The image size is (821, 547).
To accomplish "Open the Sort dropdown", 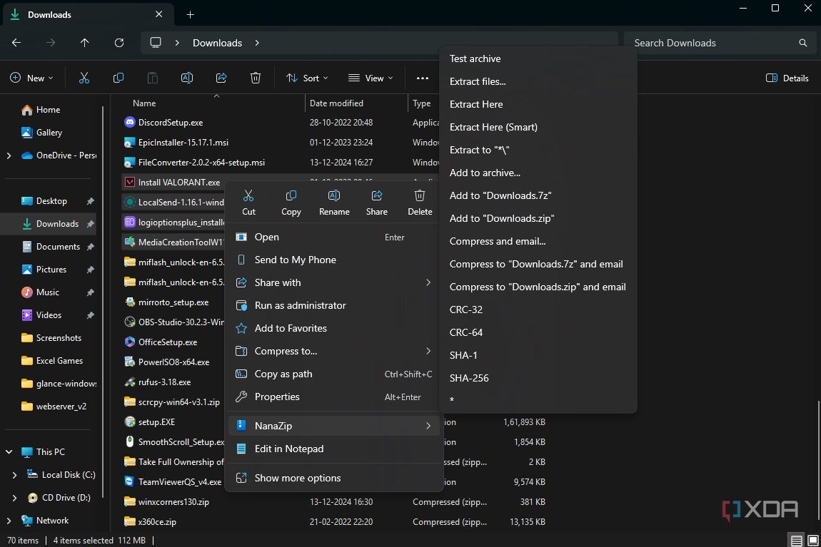I will tap(307, 78).
